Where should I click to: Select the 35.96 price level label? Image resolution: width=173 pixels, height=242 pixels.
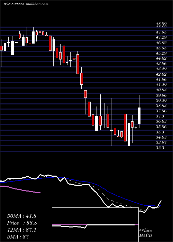(161, 127)
